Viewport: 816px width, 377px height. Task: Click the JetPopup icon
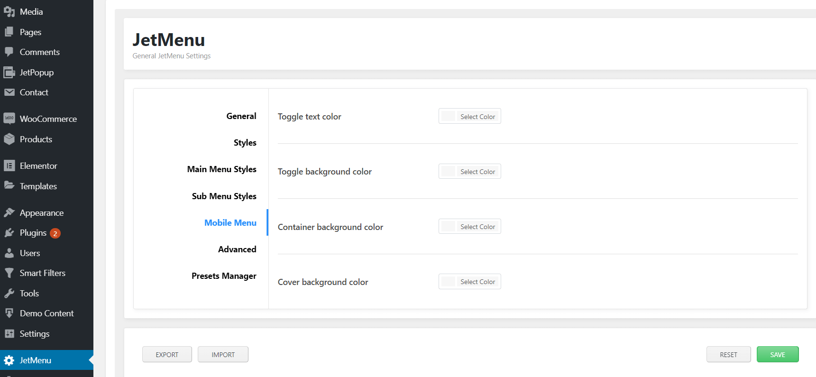pos(9,72)
